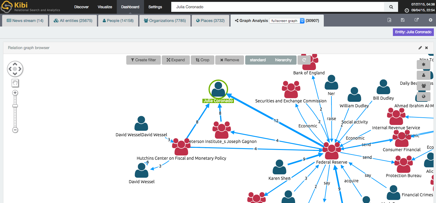The width and height of the screenshot is (436, 203).
Task: Select the Consumer Financial node
Action: coord(402,138)
